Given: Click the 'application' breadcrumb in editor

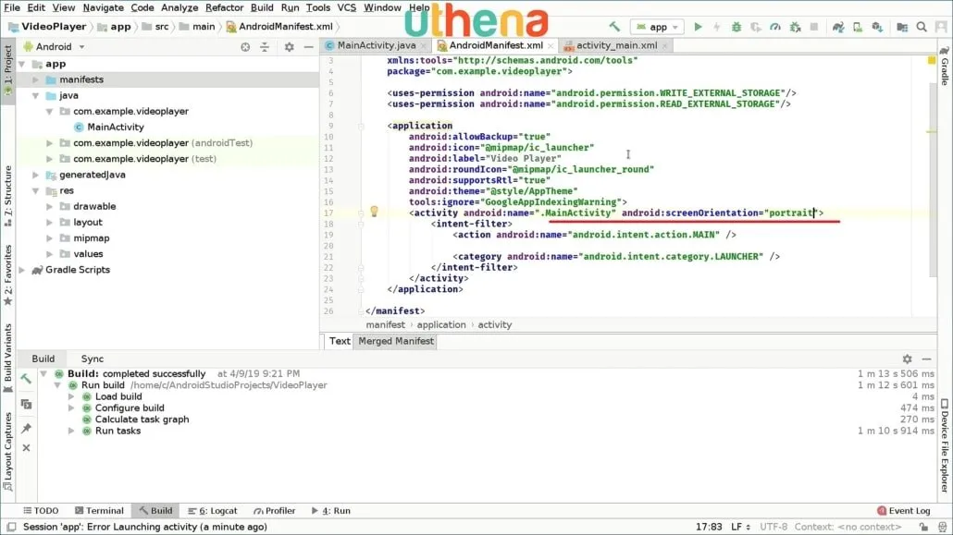Looking at the screenshot, I should click(x=441, y=325).
